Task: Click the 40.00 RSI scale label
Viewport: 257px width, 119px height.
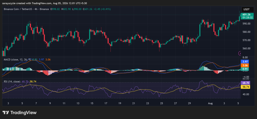Action: pos(245,94)
